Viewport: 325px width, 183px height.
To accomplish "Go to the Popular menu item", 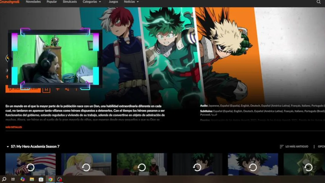I will [52, 2].
